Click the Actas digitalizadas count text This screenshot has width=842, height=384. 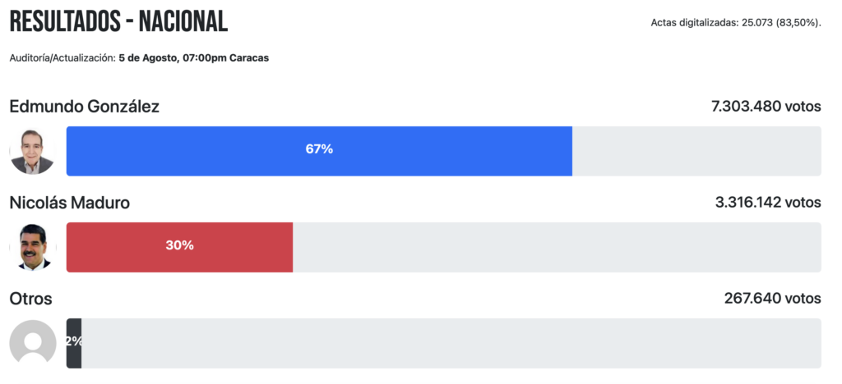tap(735, 22)
